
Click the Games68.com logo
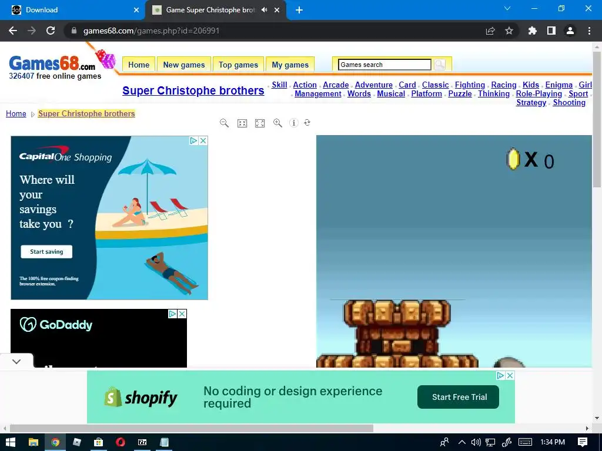coord(52,63)
